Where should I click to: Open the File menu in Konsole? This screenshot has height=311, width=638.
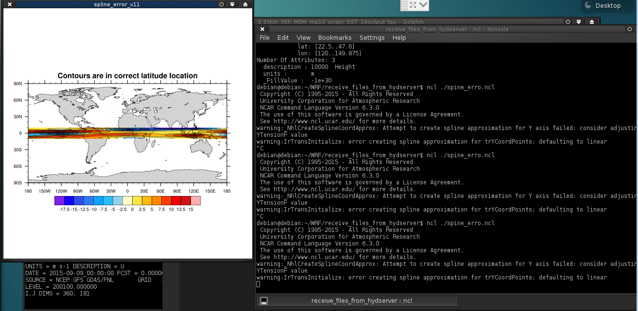[x=264, y=38]
